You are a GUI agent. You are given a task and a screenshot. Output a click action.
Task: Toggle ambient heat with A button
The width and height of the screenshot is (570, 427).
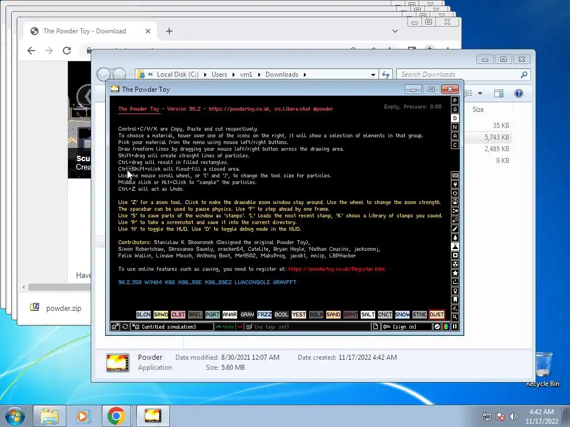click(x=455, y=136)
